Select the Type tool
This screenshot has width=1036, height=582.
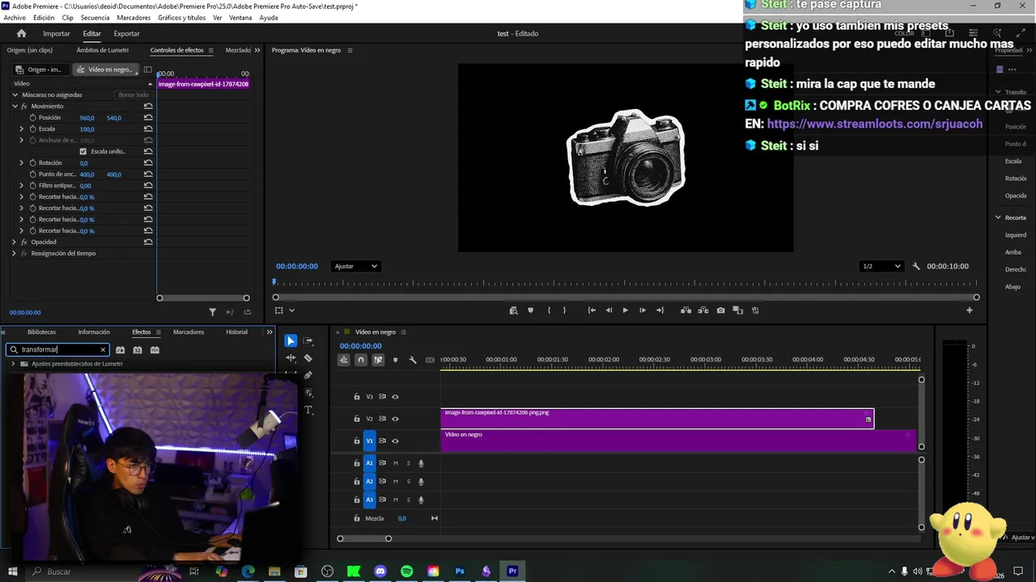click(x=308, y=410)
